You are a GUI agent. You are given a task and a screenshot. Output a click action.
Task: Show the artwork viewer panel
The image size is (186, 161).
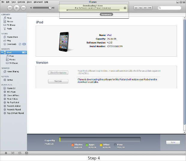[x=27, y=153]
